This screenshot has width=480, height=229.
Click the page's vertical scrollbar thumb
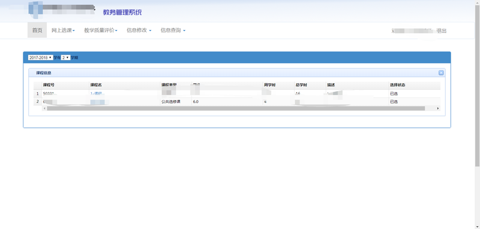click(477, 86)
